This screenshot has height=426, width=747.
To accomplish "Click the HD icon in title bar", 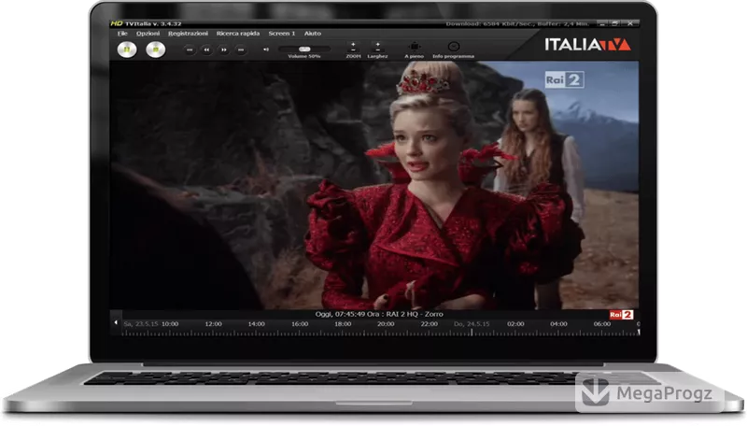I will pos(116,23).
